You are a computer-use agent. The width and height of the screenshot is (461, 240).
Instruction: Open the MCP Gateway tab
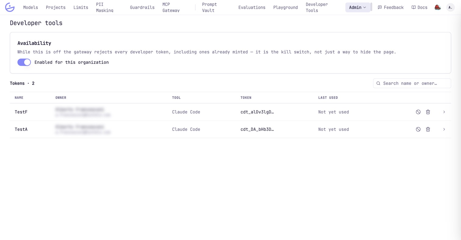171,7
